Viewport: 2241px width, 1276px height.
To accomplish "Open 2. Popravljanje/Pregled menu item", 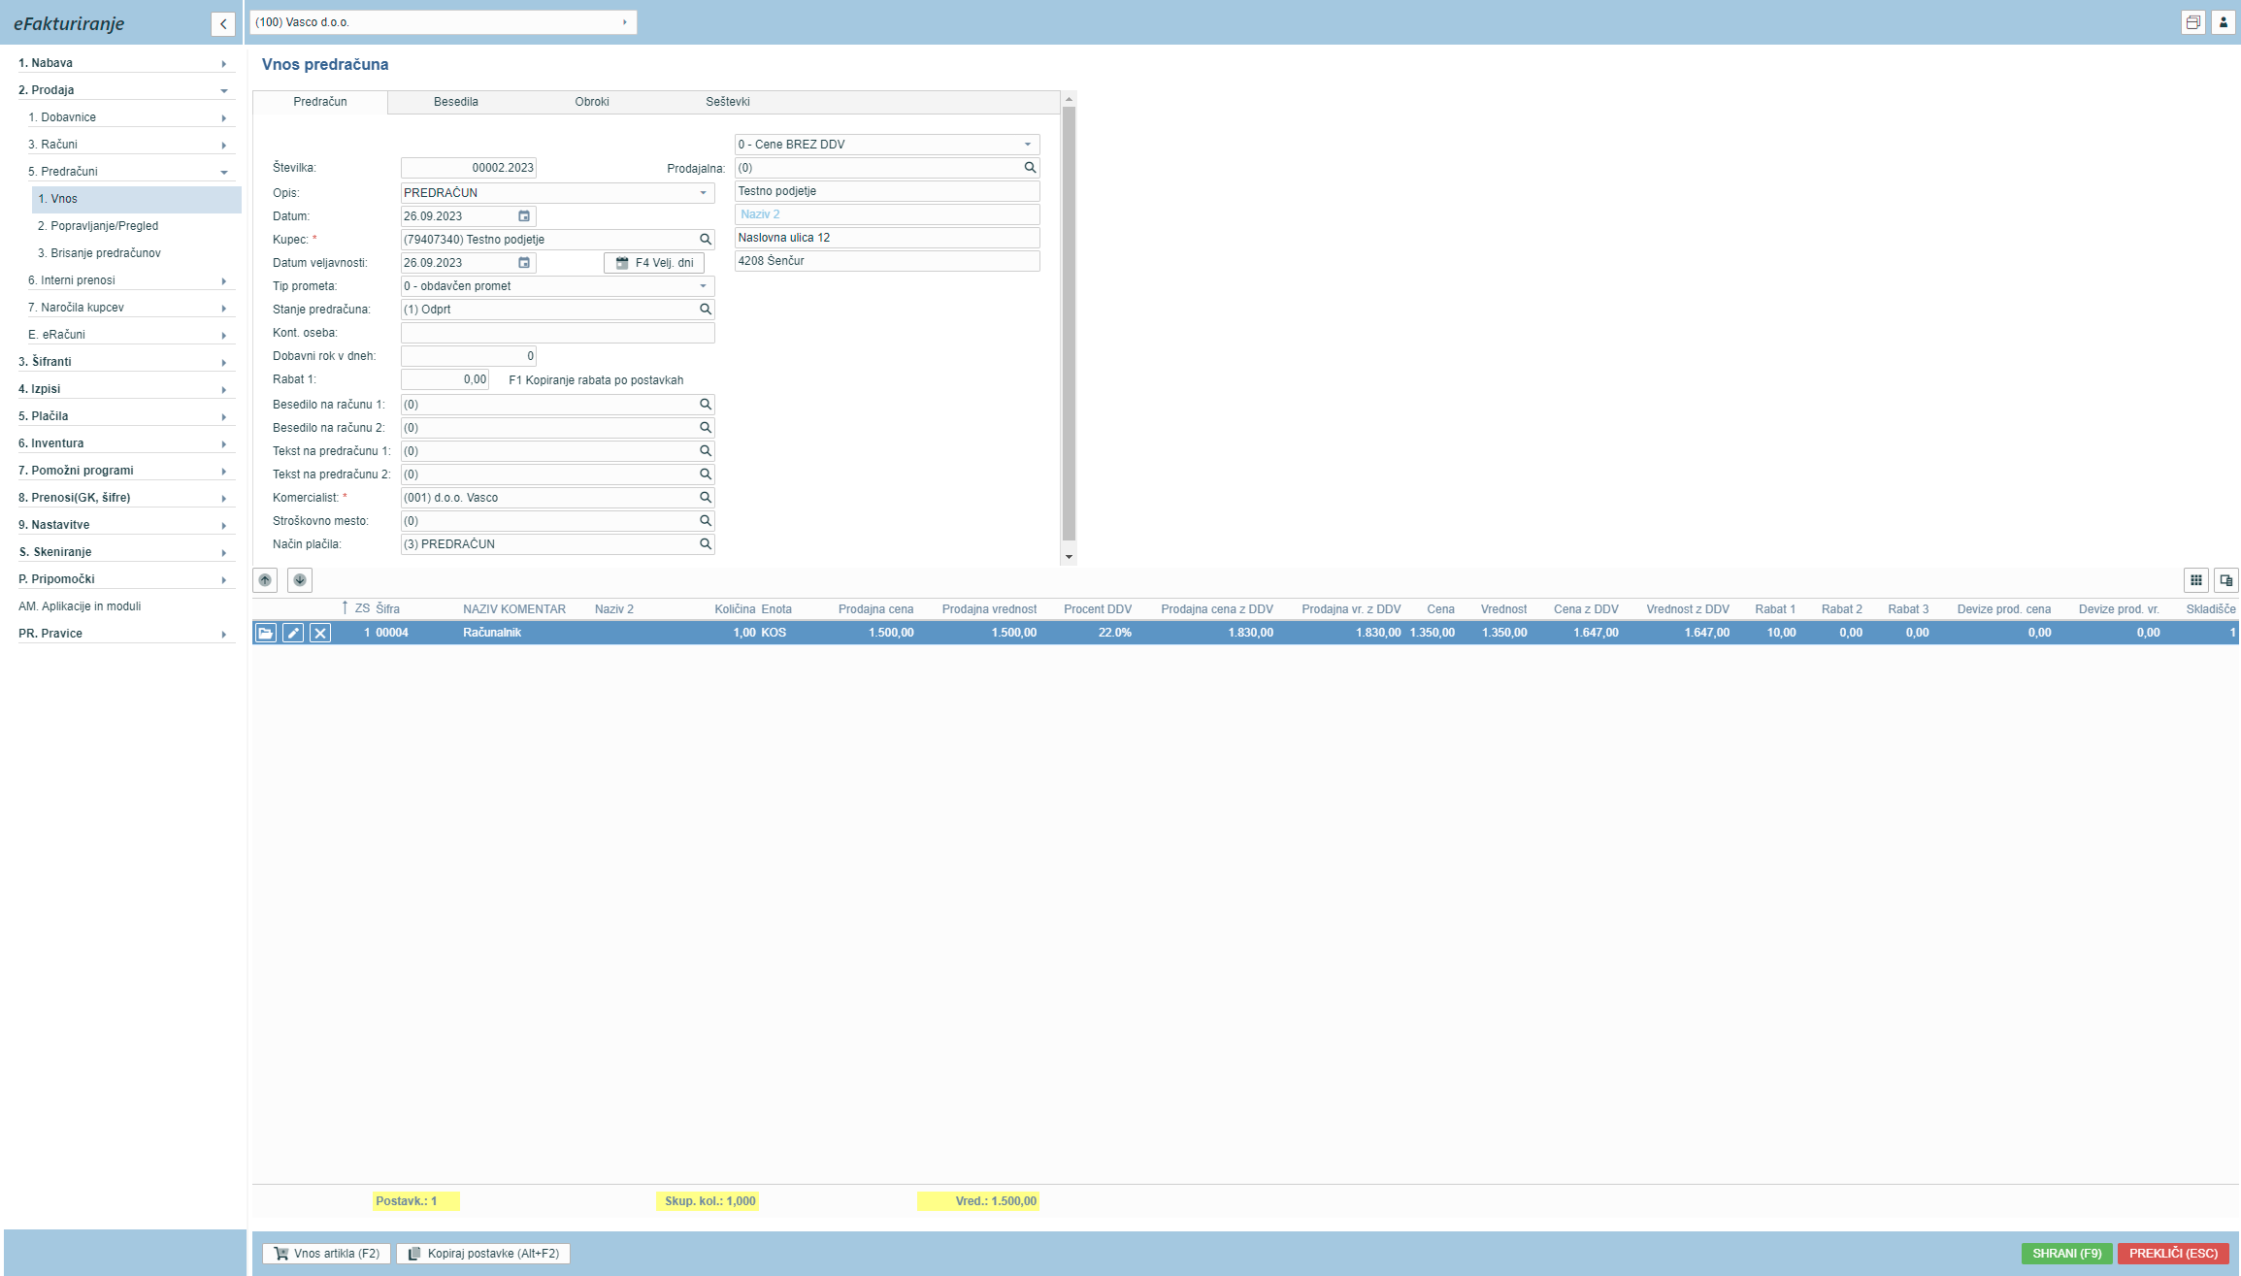I will 137,226.
